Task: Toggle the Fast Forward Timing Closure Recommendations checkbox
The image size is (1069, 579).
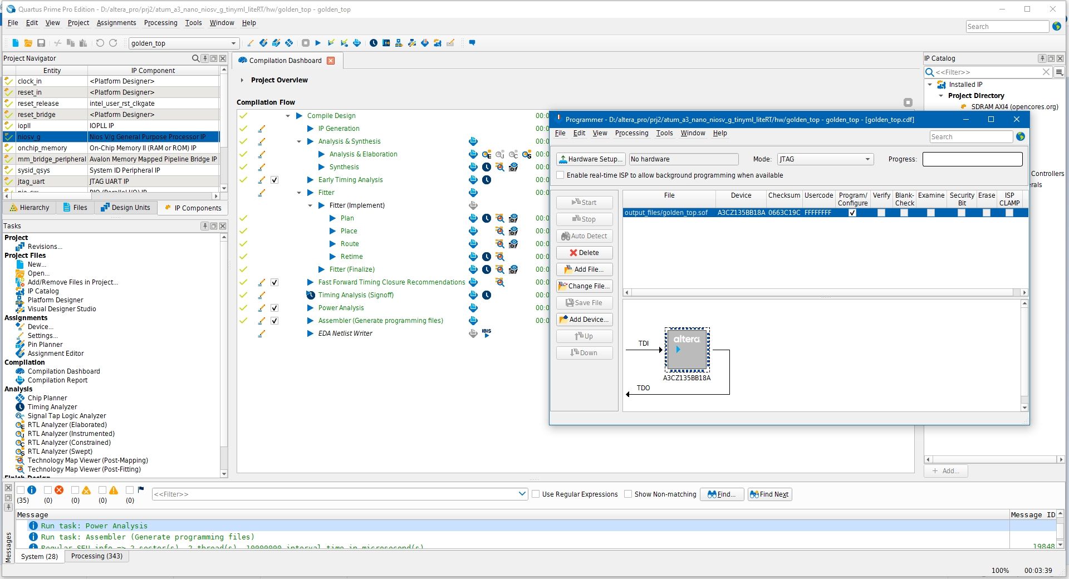Action: 274,282
